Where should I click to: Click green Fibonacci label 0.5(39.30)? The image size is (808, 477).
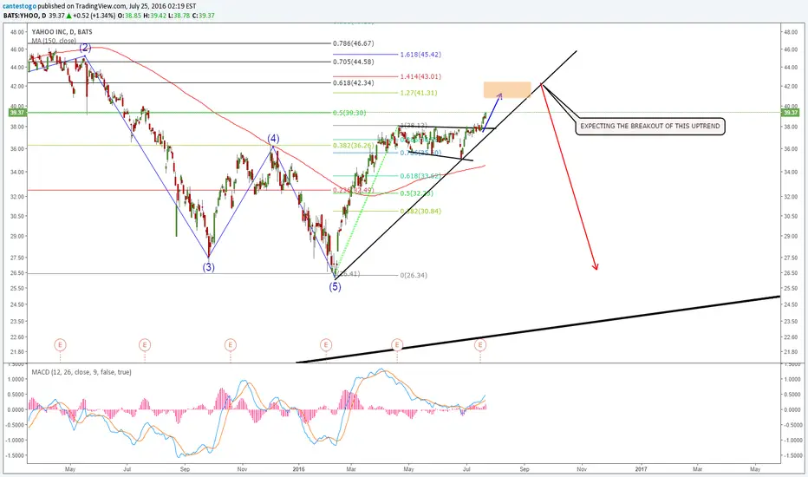349,113
